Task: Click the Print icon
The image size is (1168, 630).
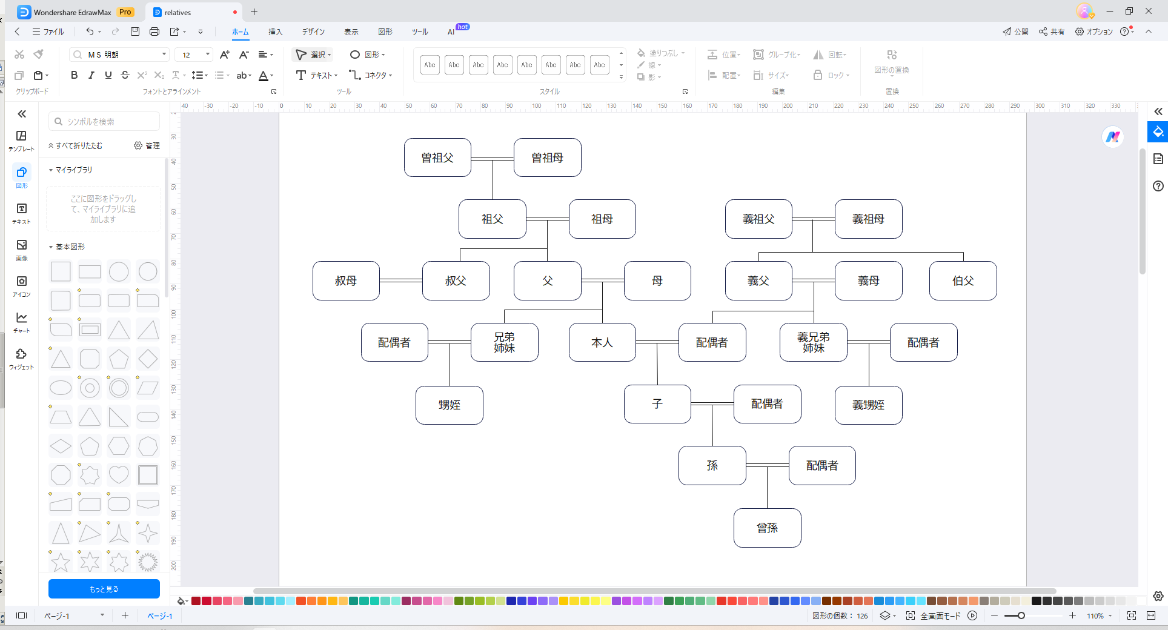Action: pos(154,31)
